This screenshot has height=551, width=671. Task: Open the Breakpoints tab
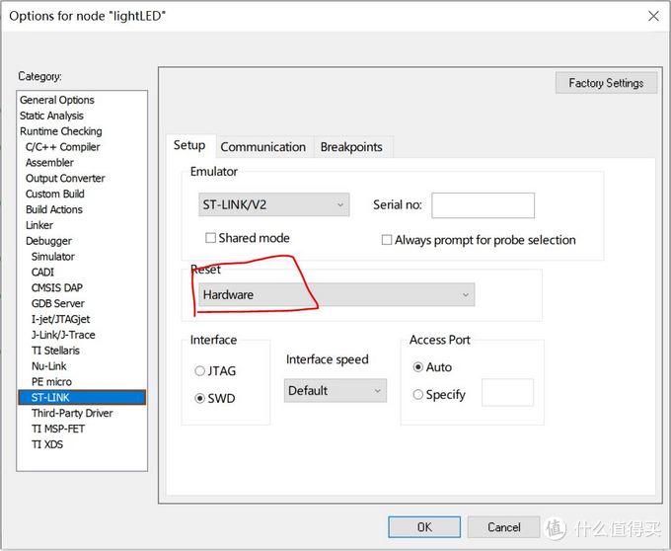pyautogui.click(x=351, y=147)
